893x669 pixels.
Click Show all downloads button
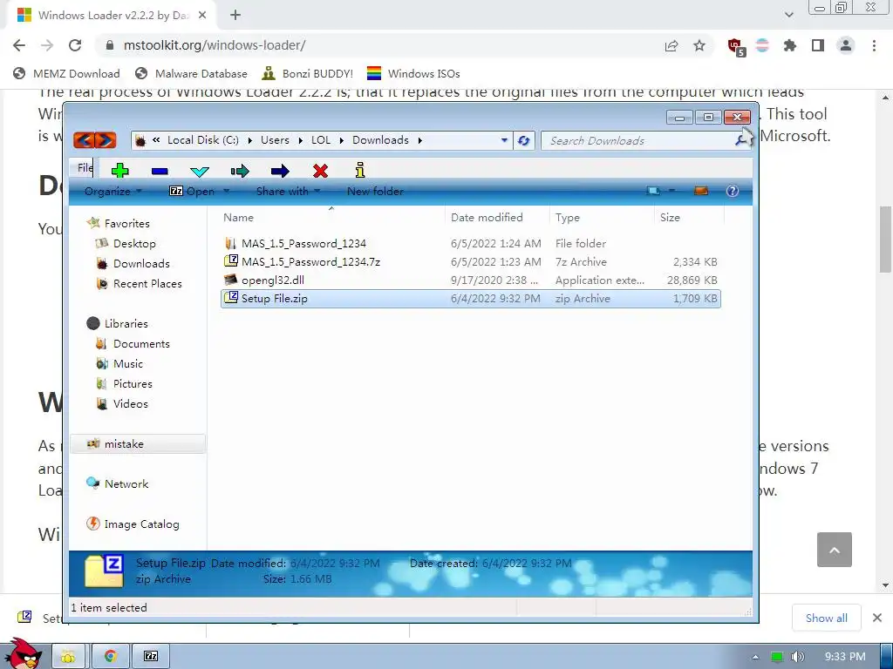coord(827,618)
